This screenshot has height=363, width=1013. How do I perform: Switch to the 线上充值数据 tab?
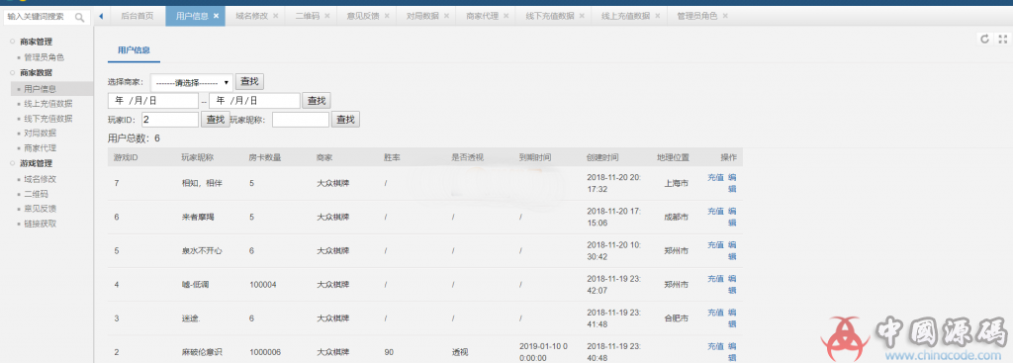(x=625, y=16)
